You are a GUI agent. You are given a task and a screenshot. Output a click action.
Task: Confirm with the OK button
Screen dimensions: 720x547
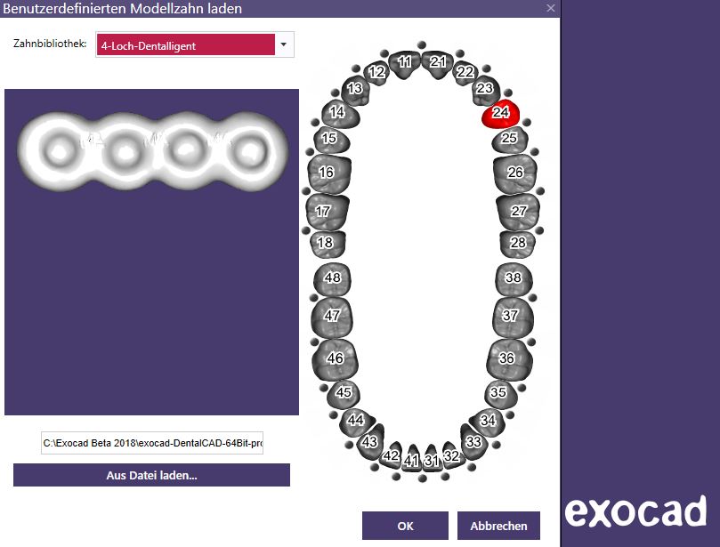pos(405,526)
